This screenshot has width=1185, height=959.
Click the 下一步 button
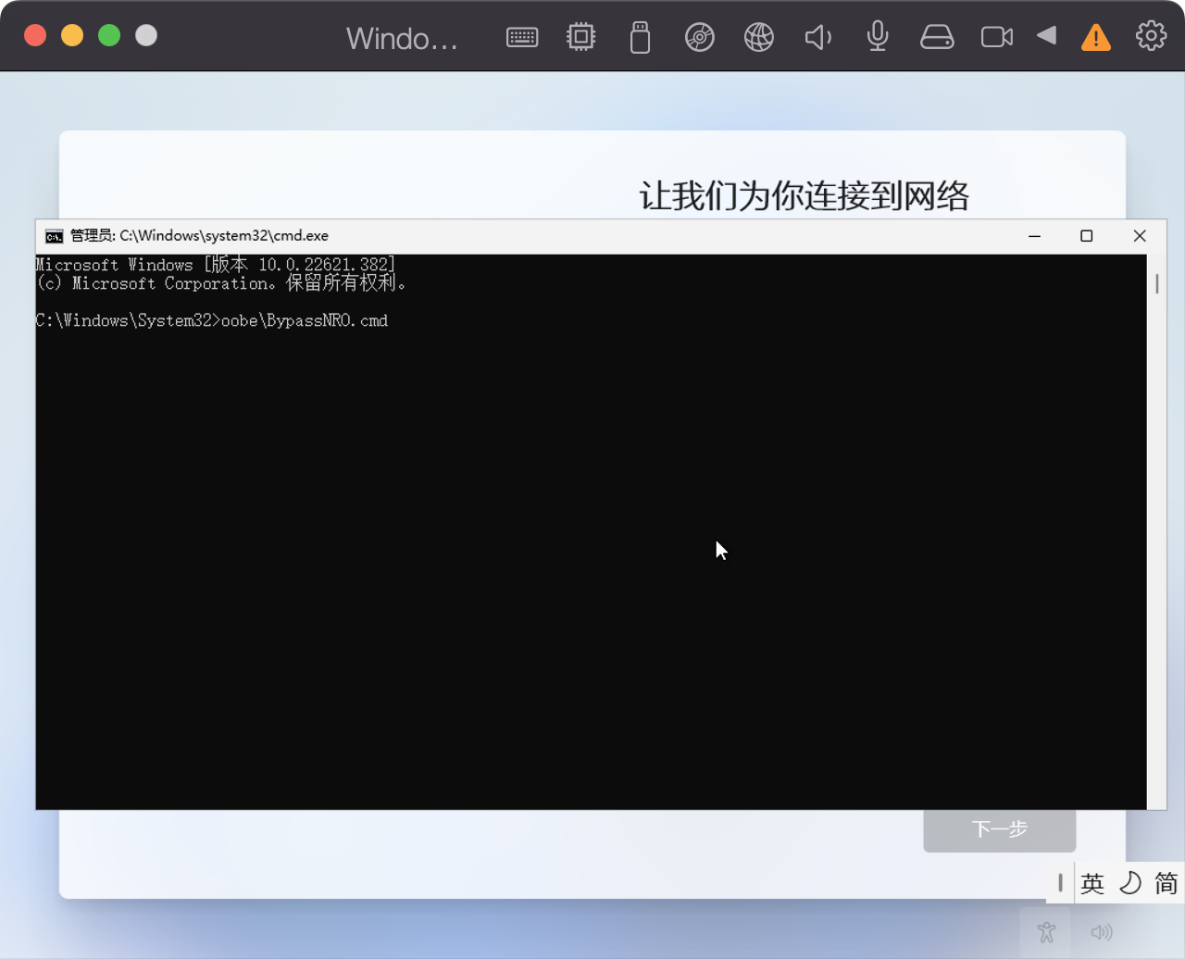point(999,829)
